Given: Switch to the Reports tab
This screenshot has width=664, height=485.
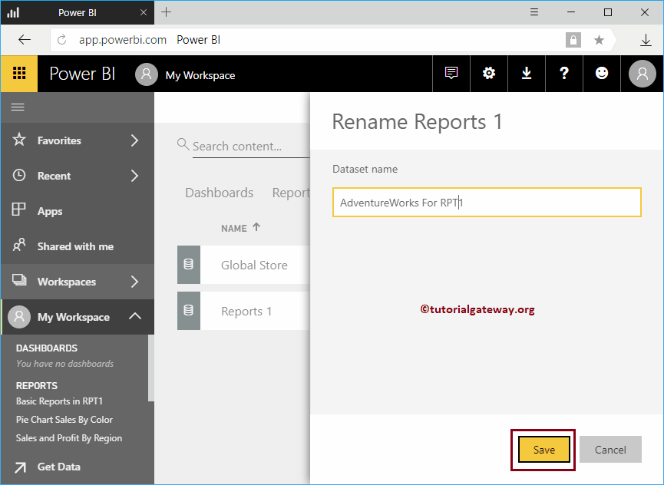Looking at the screenshot, I should (x=291, y=193).
